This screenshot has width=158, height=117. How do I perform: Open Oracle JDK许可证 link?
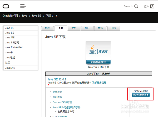[x=62, y=102]
